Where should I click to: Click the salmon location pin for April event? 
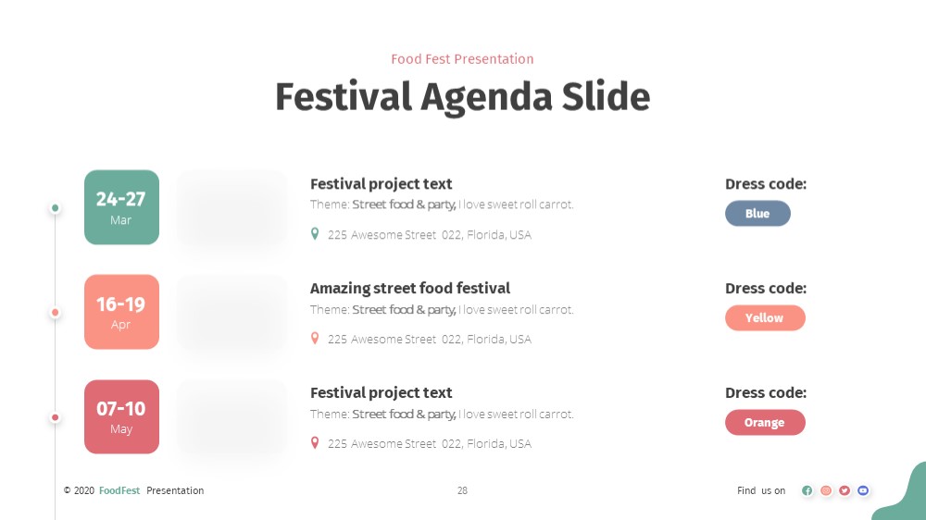(x=315, y=339)
